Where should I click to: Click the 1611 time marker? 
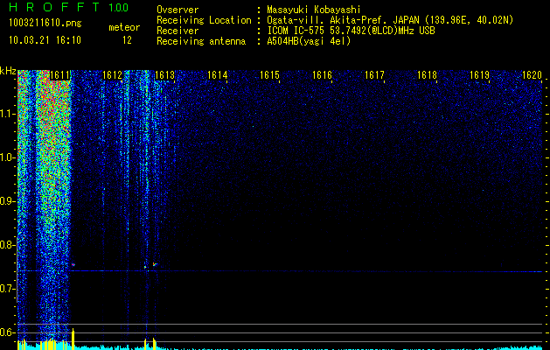tap(60, 75)
